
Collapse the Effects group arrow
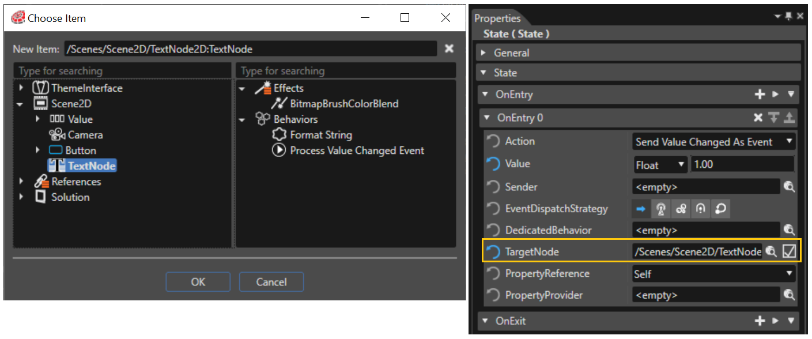tap(242, 89)
